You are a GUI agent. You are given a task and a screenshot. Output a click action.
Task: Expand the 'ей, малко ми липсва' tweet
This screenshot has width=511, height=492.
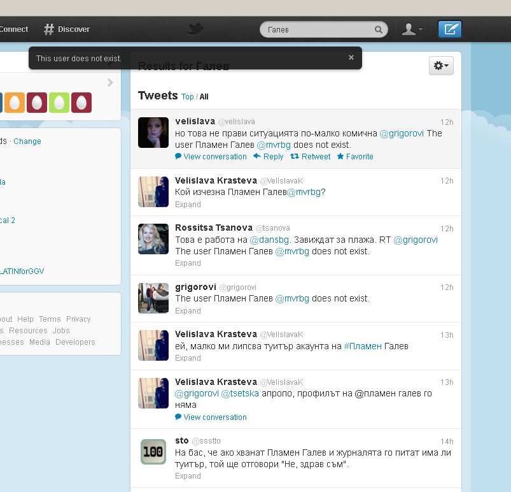pos(188,358)
